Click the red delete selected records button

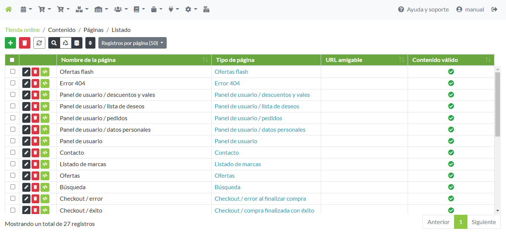(25, 43)
